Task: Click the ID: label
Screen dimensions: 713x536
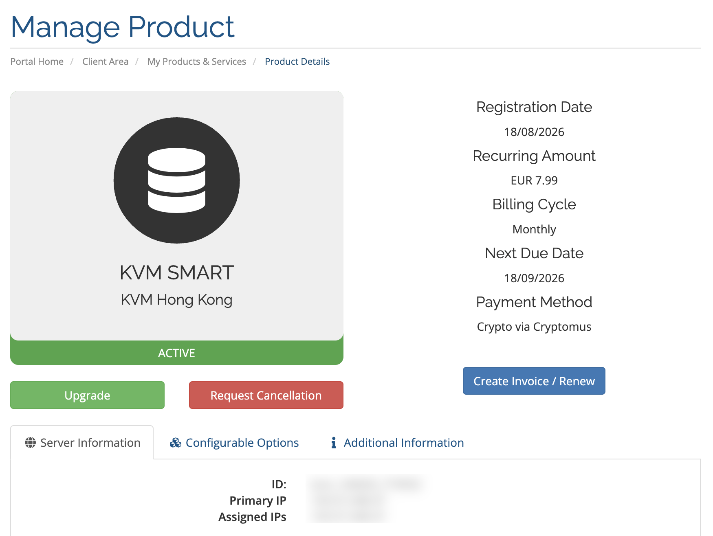Action: (x=279, y=484)
